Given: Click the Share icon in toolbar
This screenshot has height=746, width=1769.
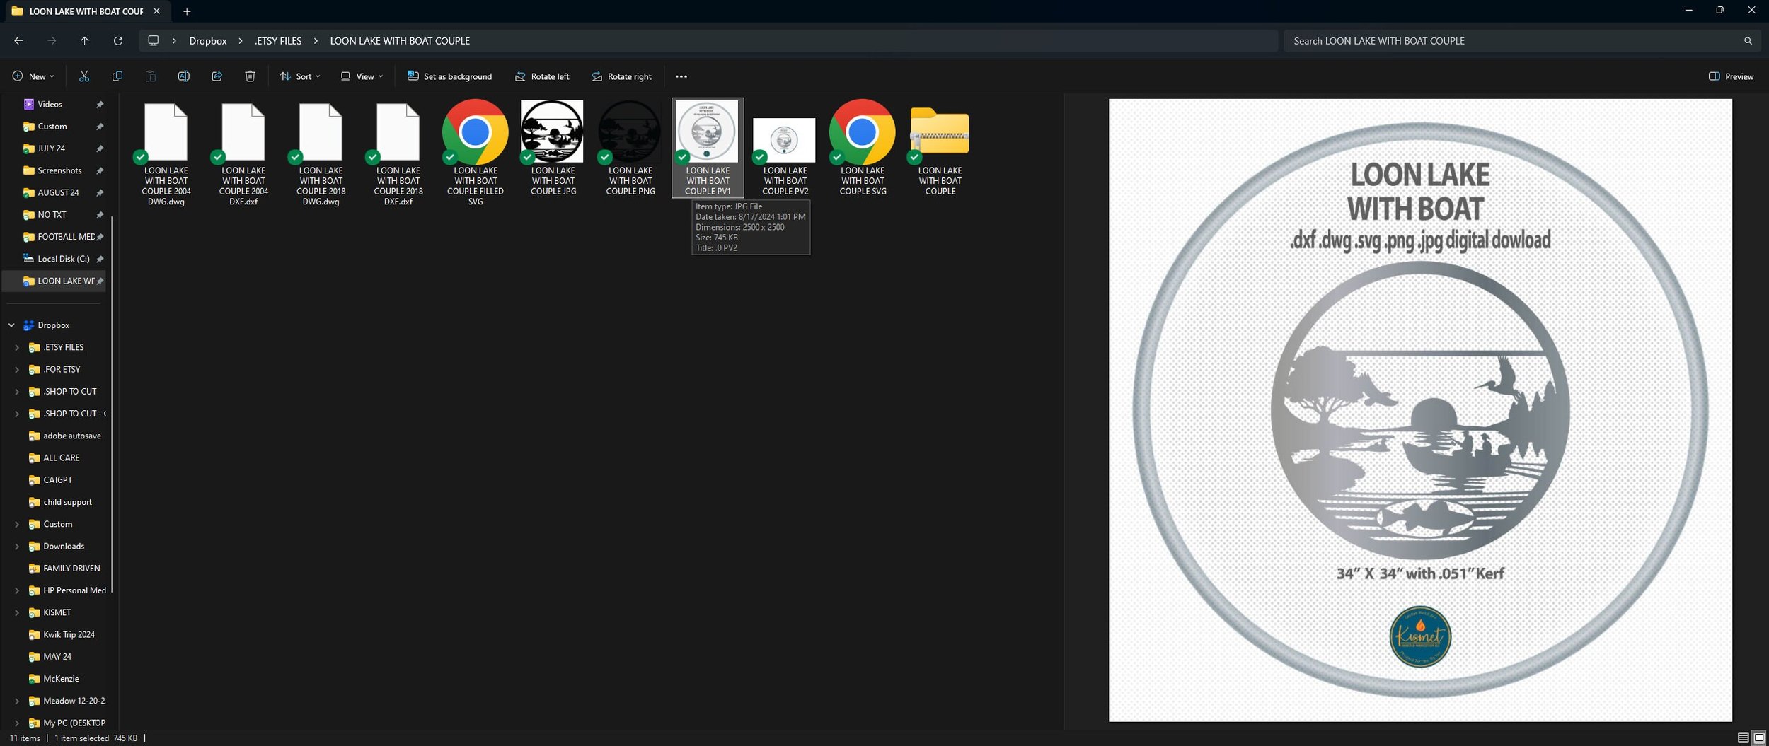Looking at the screenshot, I should click(x=217, y=76).
